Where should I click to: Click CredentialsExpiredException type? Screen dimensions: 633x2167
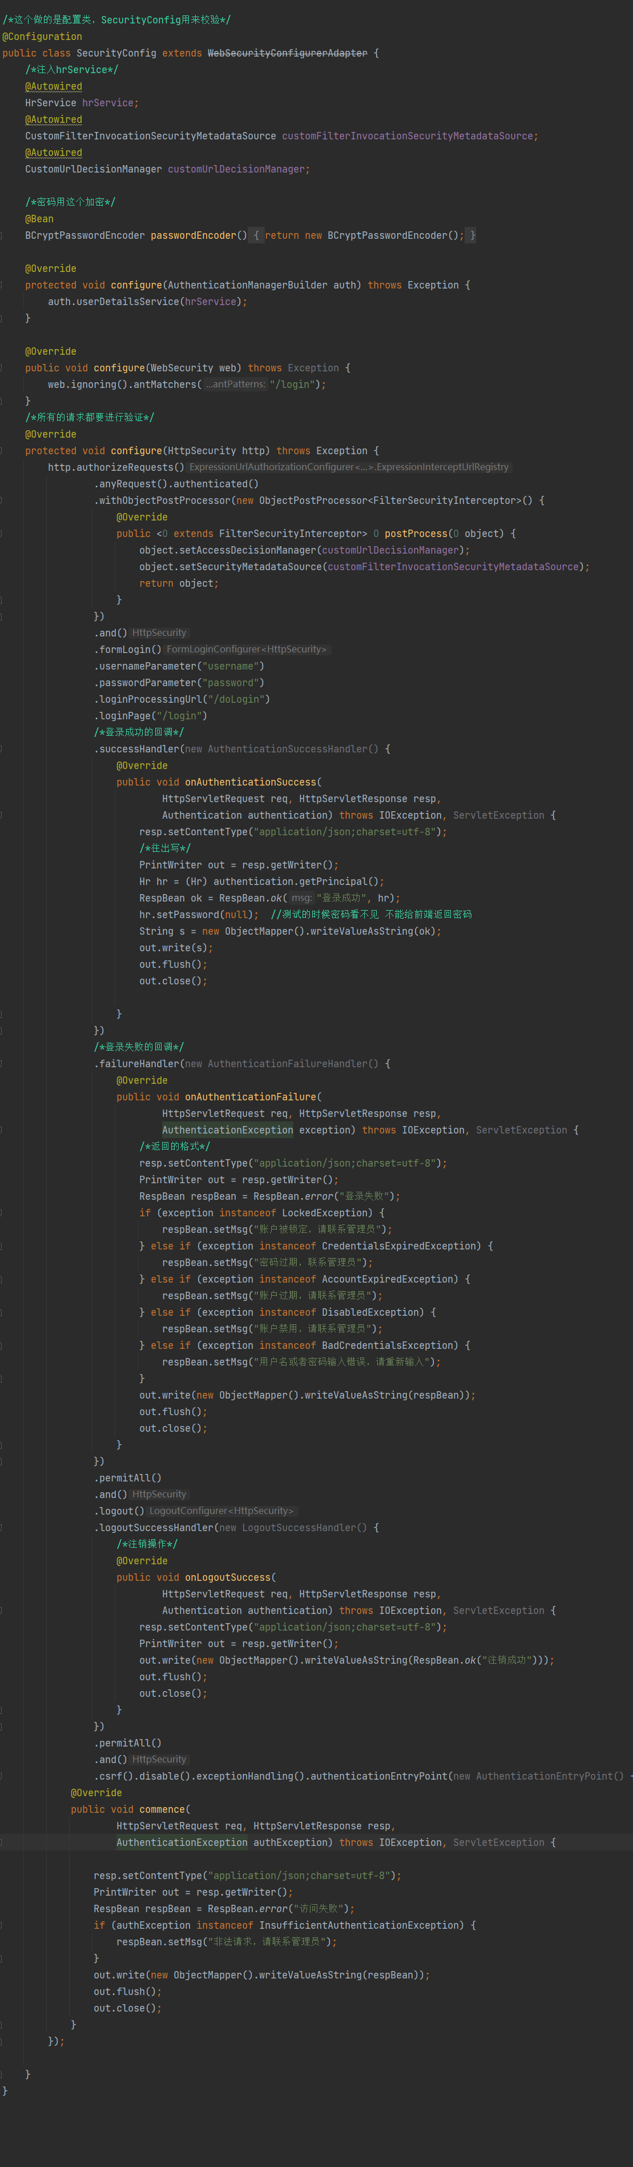(398, 1246)
